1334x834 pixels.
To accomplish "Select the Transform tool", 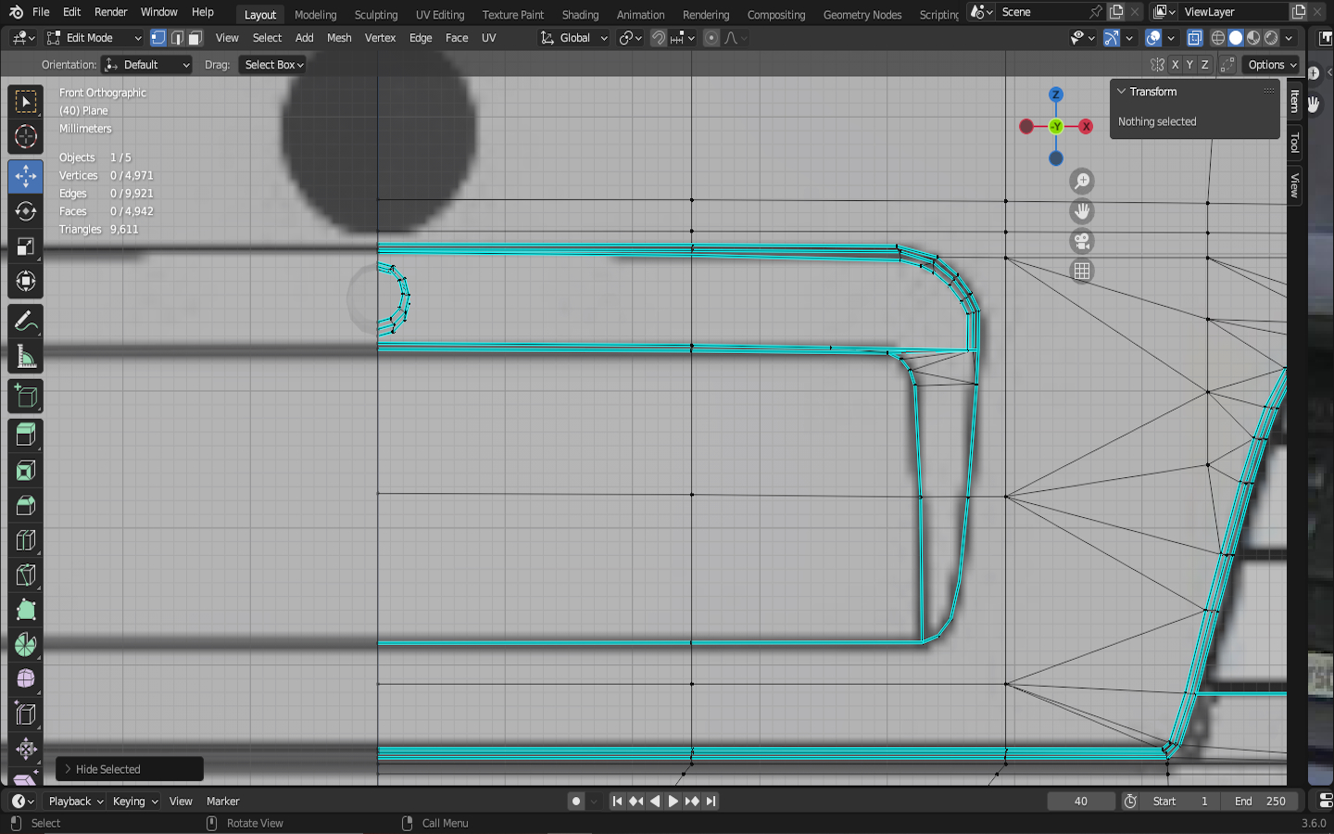I will pos(26,282).
